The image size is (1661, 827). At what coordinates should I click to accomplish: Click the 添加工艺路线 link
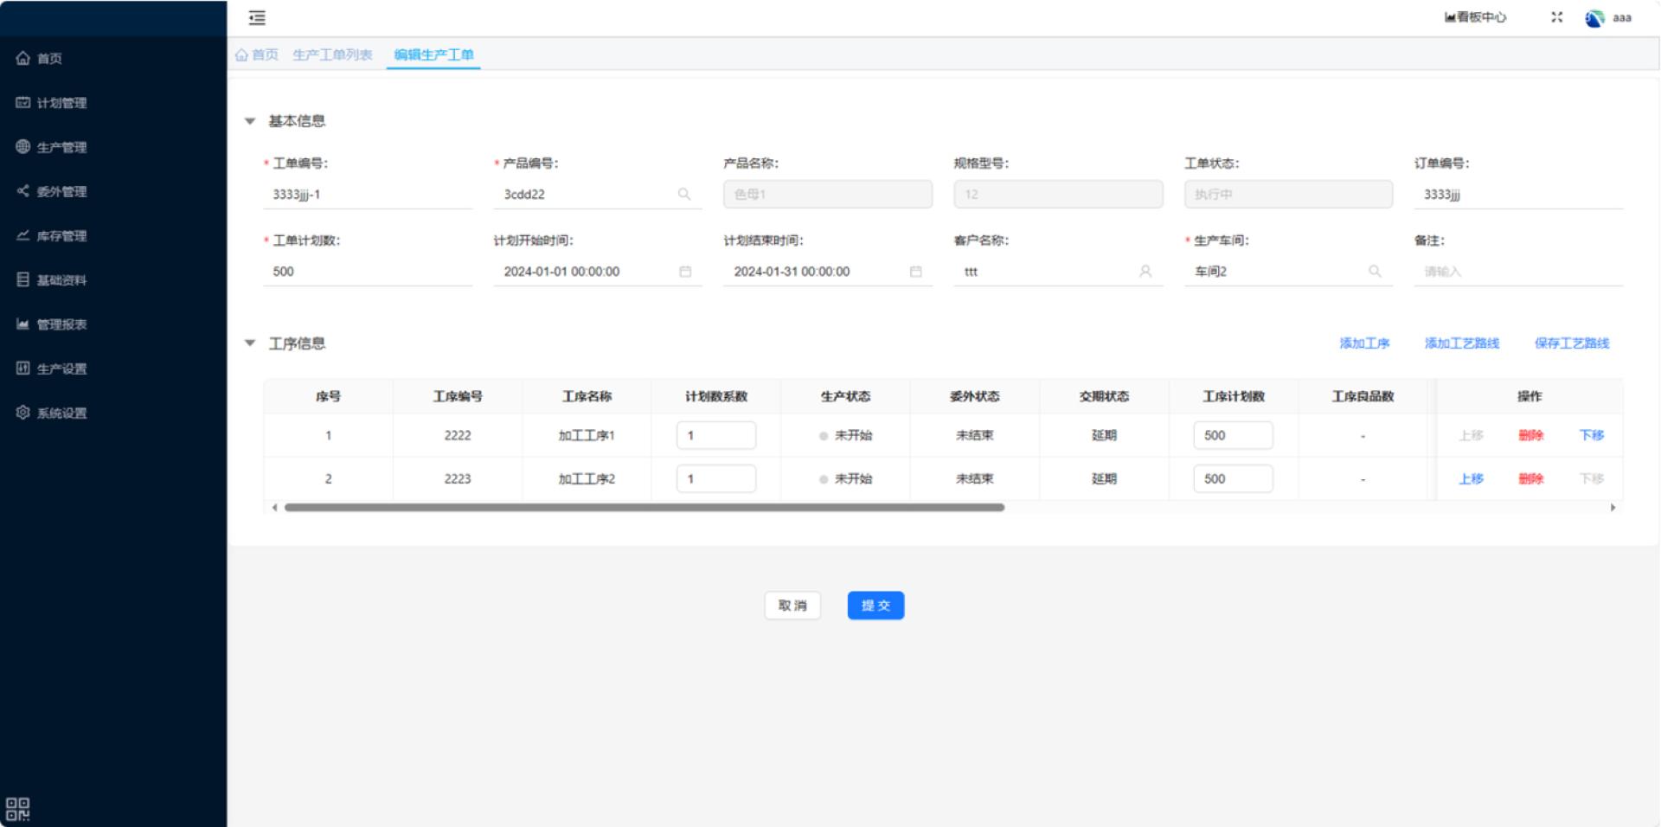[x=1462, y=343]
